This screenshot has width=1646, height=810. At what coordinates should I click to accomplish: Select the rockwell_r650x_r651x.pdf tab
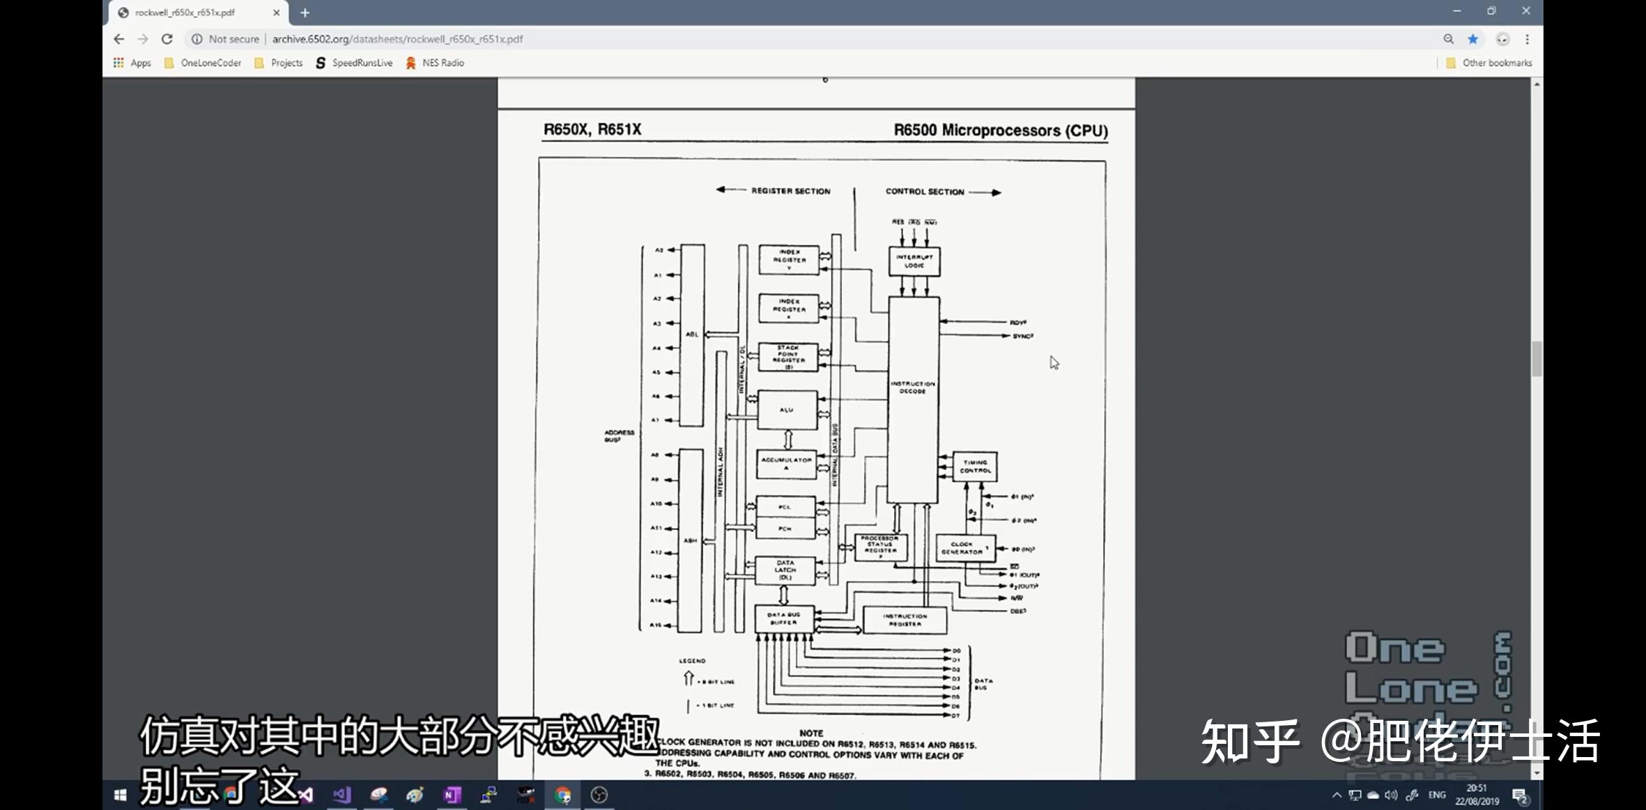coord(185,13)
